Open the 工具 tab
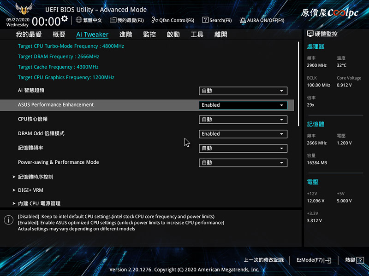 tap(197, 34)
